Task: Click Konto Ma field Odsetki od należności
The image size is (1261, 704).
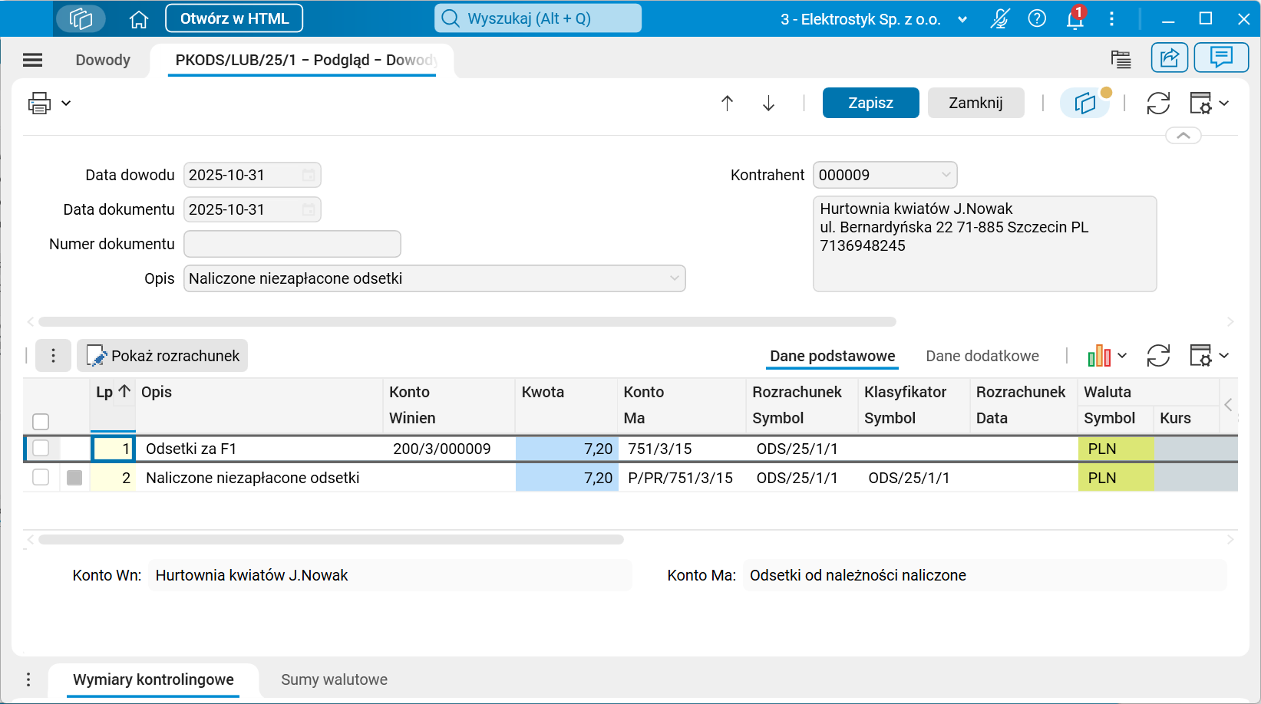Action: (985, 575)
